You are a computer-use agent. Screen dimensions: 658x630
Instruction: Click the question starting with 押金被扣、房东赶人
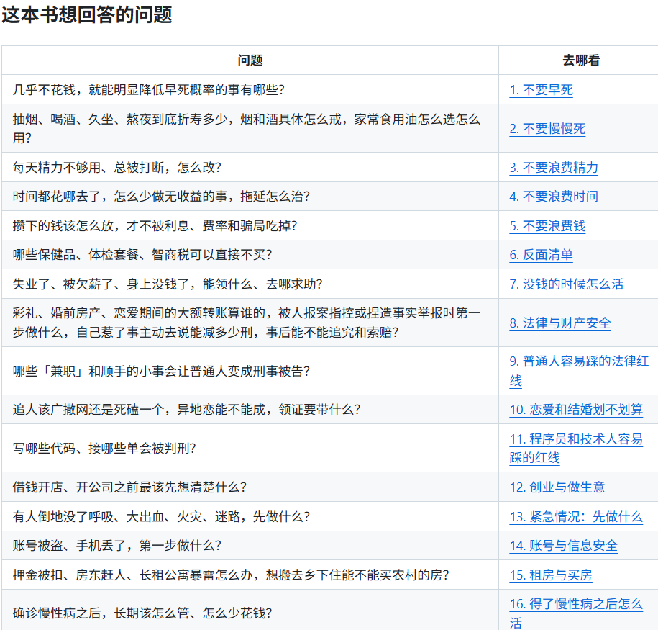pos(232,575)
